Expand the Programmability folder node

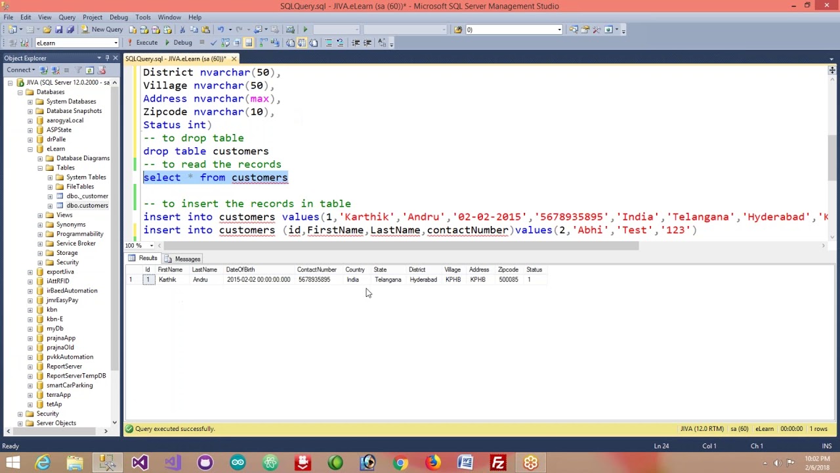click(x=40, y=234)
